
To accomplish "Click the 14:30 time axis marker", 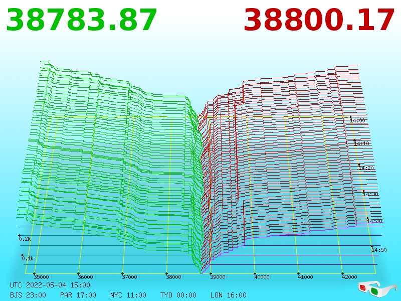I will click(x=370, y=194).
